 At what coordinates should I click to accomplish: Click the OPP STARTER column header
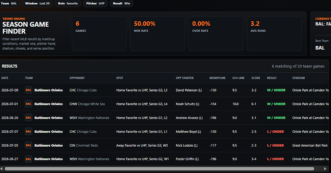coord(184,78)
